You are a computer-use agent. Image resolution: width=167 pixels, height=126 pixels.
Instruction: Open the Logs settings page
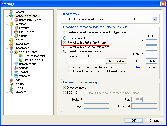pos(17,80)
